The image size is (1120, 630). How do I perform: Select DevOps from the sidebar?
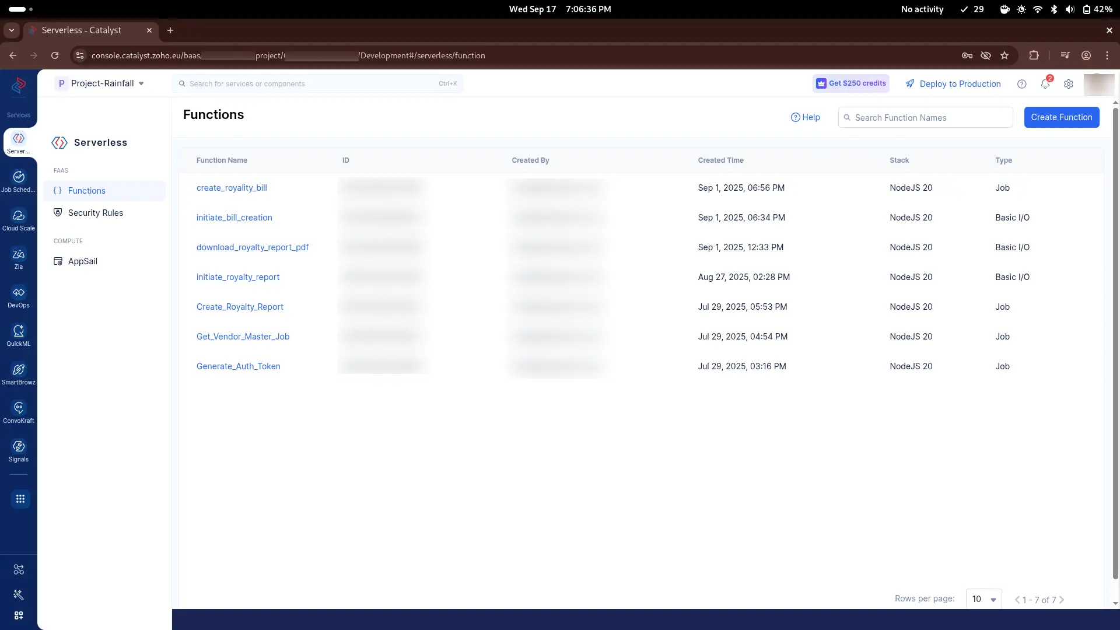18,296
